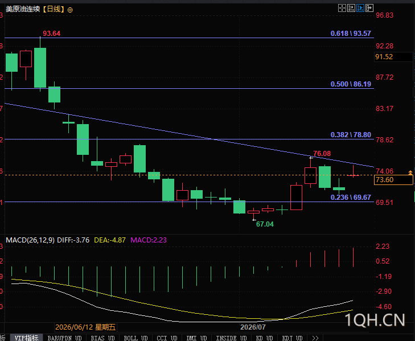This screenshot has height=341, width=415.
Task: Toggle the blue highlighted axis-play icon
Action: click(x=360, y=8)
